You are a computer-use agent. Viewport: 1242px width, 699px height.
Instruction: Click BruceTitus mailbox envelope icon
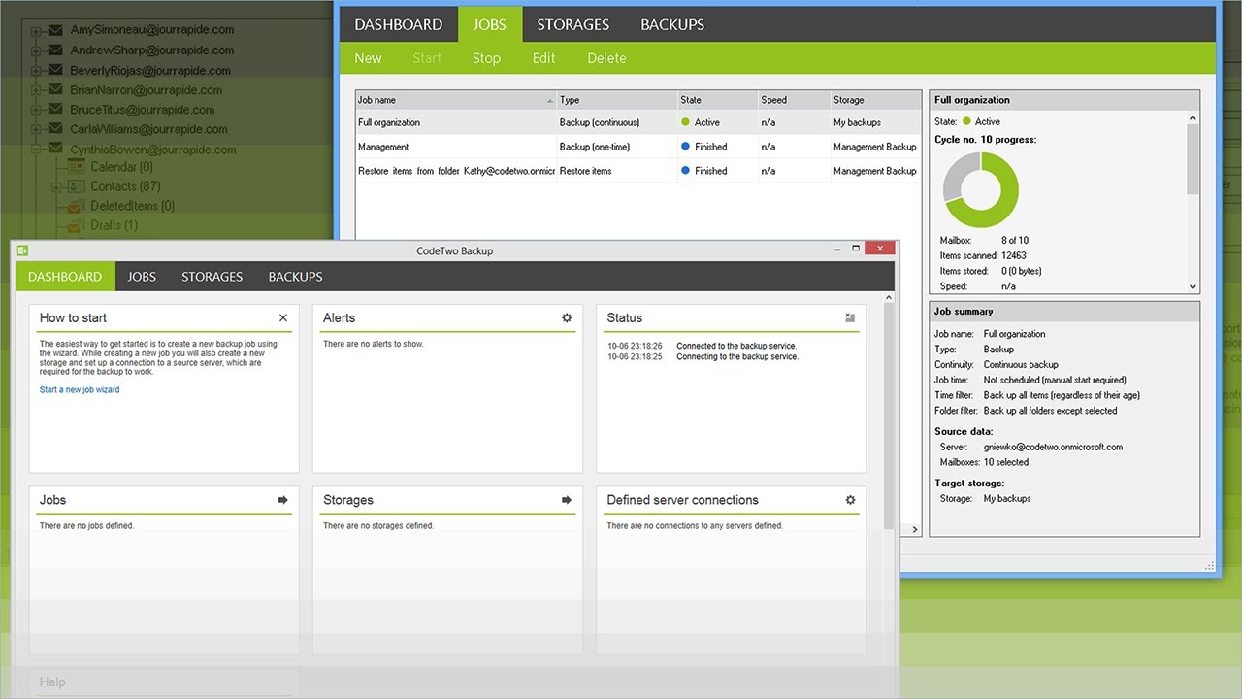click(55, 110)
